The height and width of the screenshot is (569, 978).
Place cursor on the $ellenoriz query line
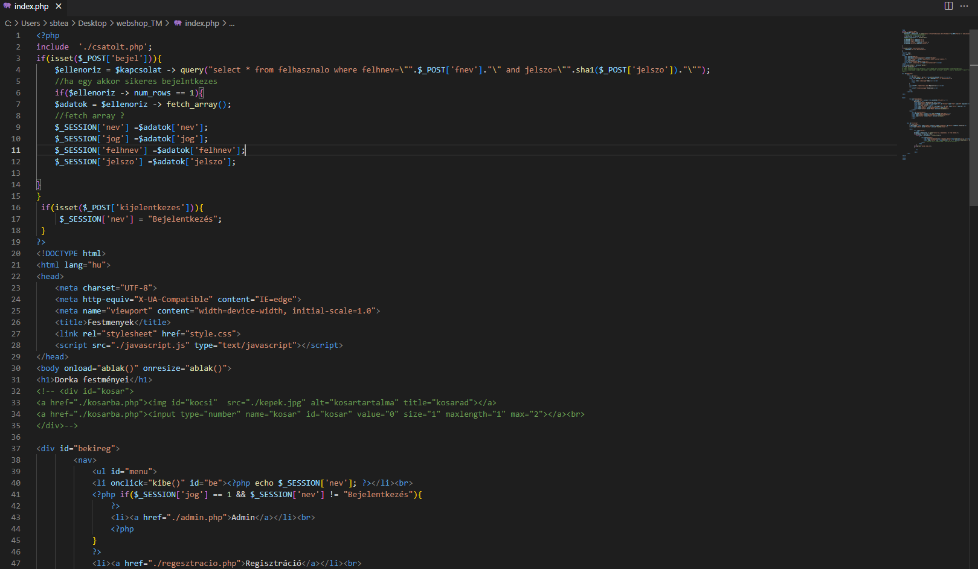[382, 70]
